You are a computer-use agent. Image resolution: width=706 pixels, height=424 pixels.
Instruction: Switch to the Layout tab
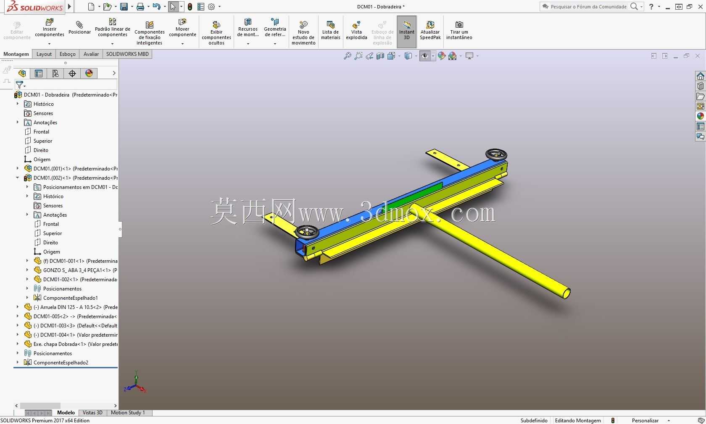click(44, 54)
